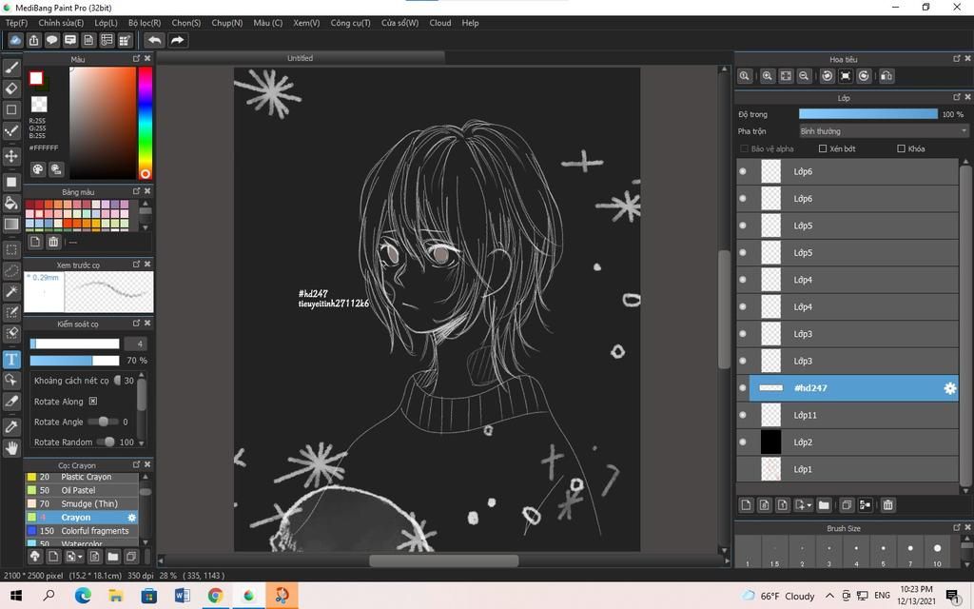974x609 pixels.
Task: Open the Tệp(F) menu
Action: coord(17,23)
